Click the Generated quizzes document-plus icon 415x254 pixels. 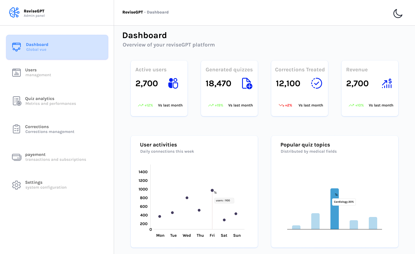pos(247,83)
